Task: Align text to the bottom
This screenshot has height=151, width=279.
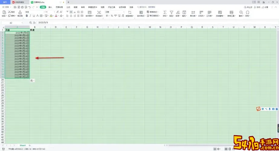Action: coord(75,12)
